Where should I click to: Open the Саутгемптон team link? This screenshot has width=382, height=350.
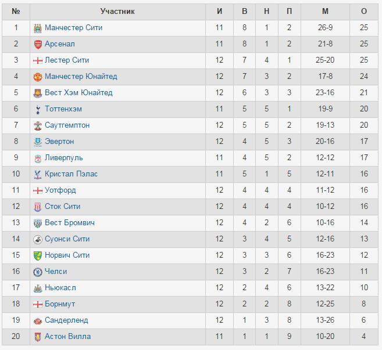[x=67, y=125]
